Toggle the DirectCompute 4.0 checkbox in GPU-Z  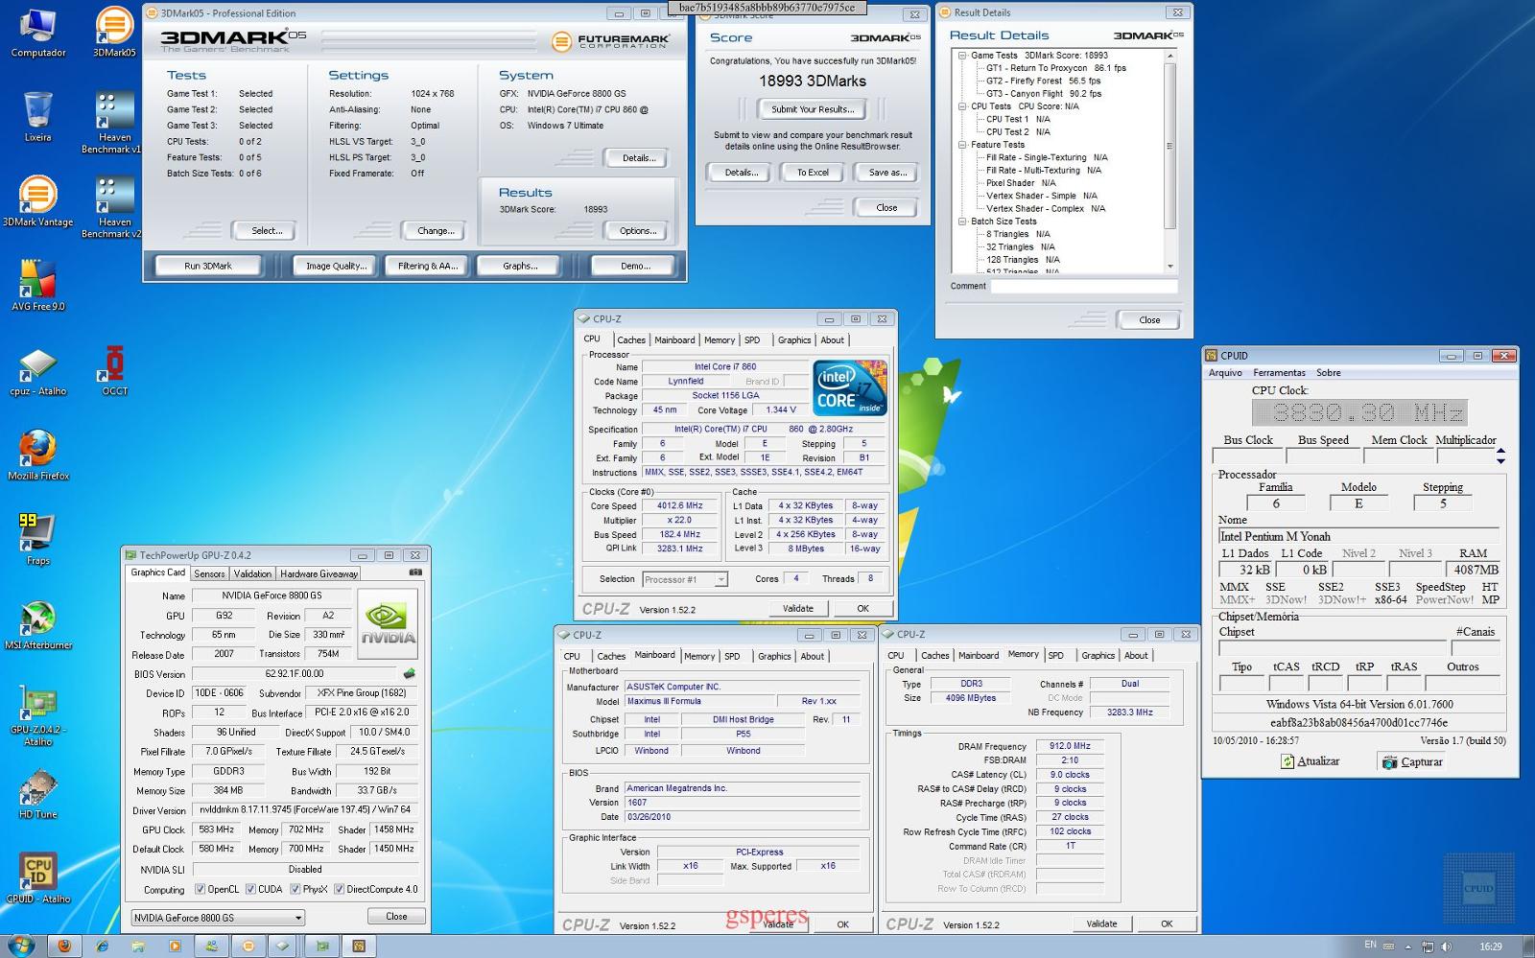339,889
